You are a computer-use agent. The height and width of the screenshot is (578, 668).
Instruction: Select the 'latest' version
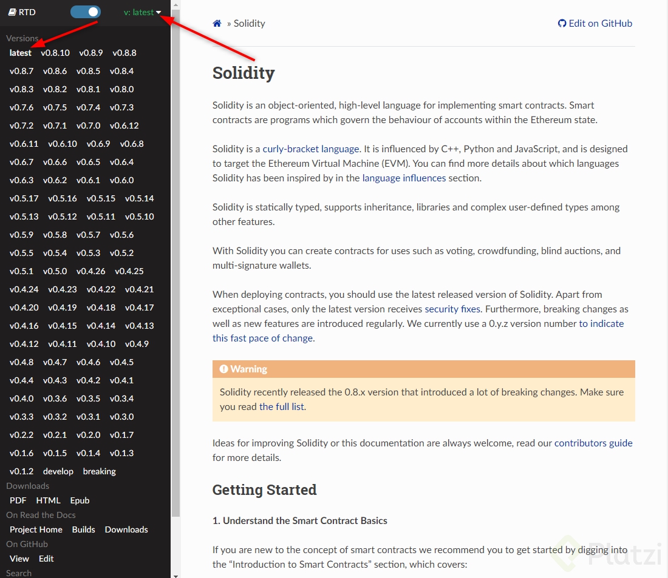(21, 53)
